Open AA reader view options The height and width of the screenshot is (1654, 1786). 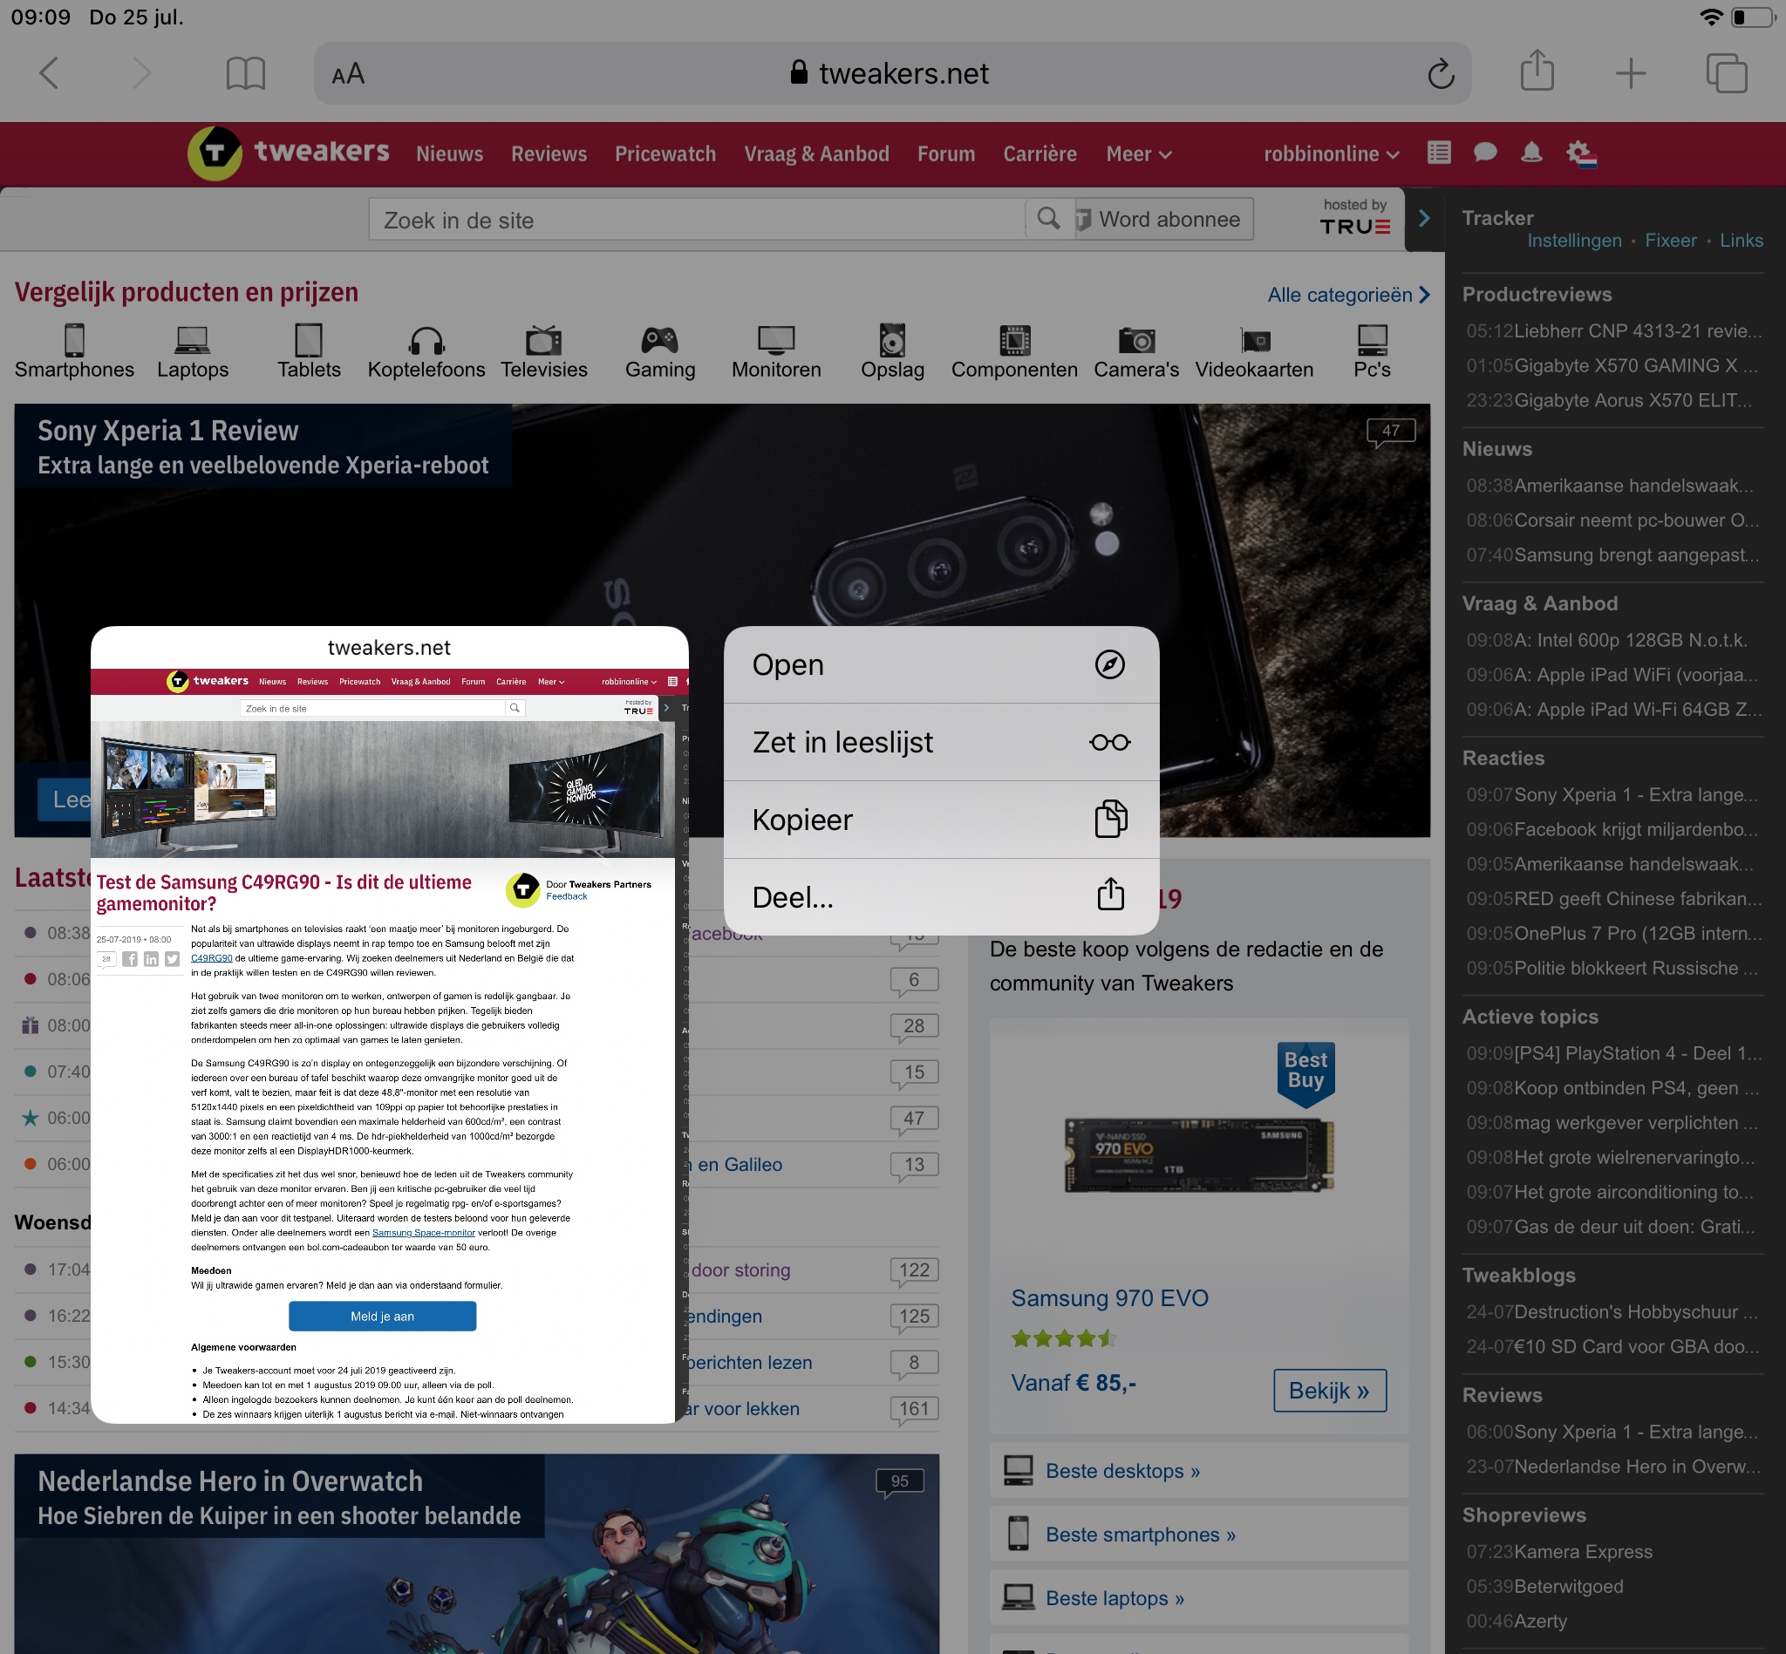347,73
